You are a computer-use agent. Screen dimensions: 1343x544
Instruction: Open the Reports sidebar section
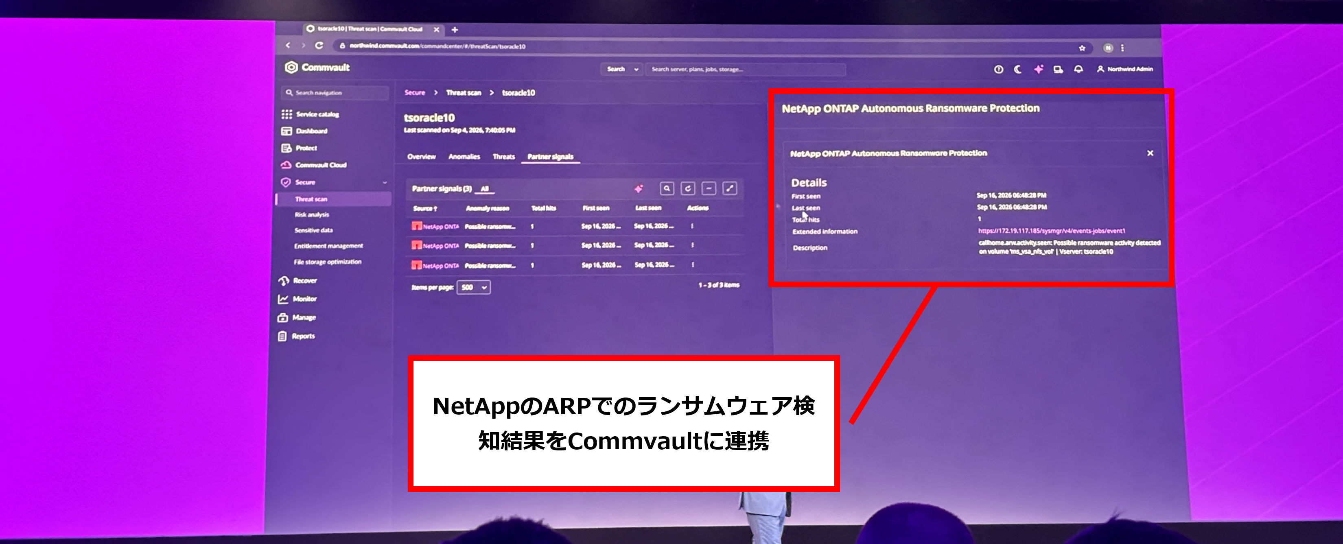(x=297, y=336)
